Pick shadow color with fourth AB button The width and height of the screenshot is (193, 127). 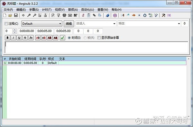pyautogui.click(x=56, y=38)
